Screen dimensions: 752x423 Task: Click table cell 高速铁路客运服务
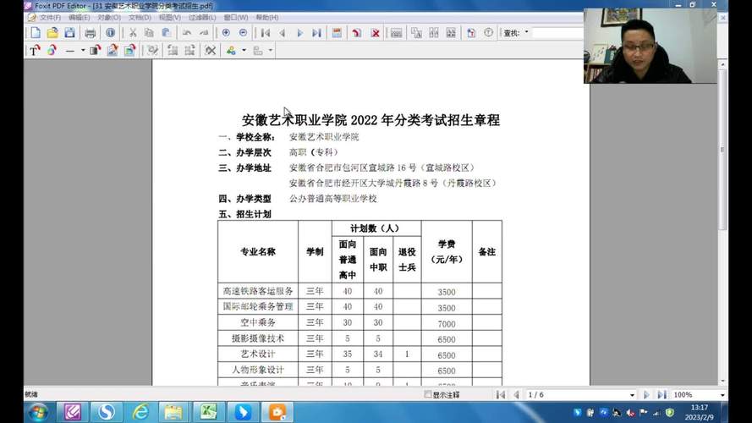pos(258,291)
